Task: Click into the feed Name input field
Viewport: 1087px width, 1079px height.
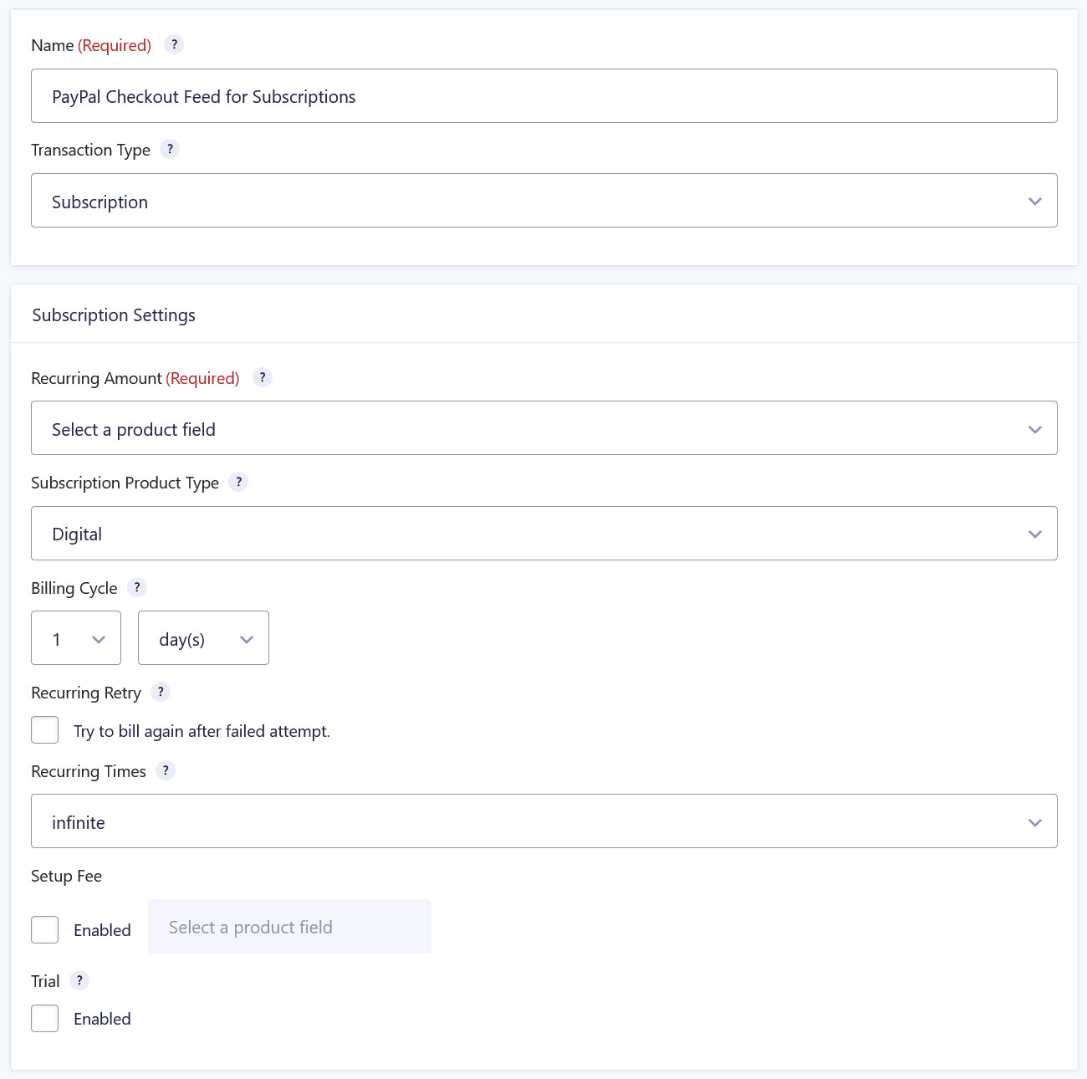Action: click(x=544, y=96)
